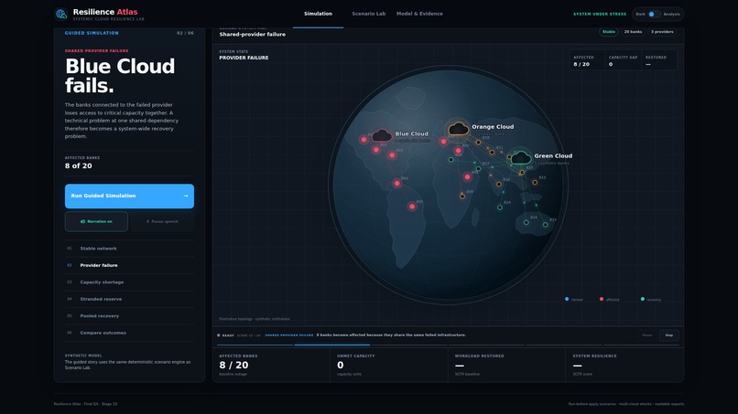The image size is (738, 414).
Task: Select step 05 Pooled recovery
Action: (x=129, y=316)
